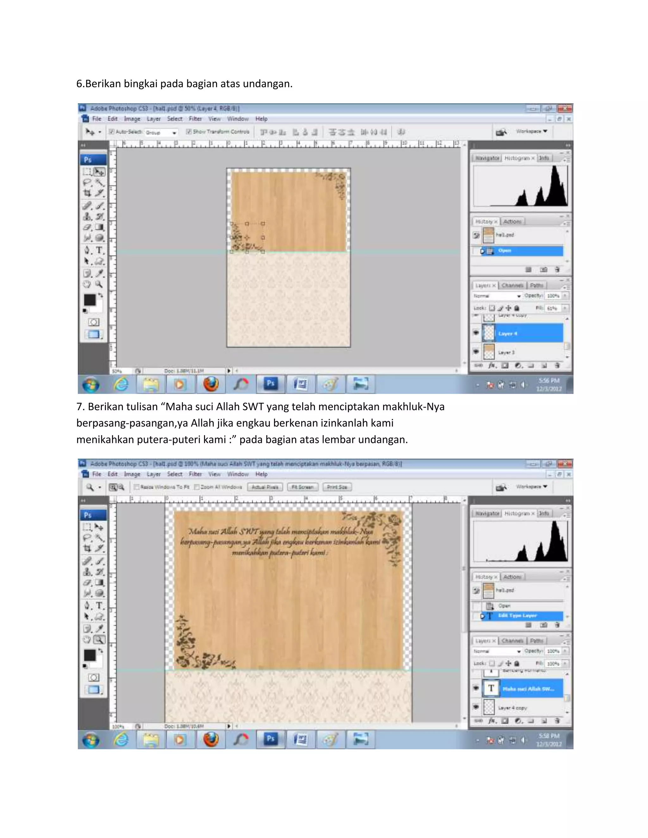Click Firefox icon in the bottom taskbar
The image size is (648, 838).
pyautogui.click(x=211, y=739)
